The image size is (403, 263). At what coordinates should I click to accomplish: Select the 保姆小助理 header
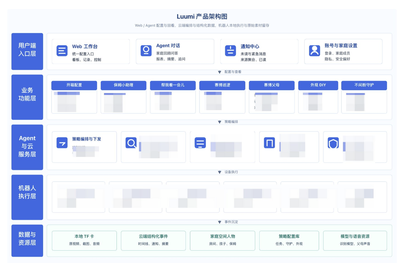123,85
